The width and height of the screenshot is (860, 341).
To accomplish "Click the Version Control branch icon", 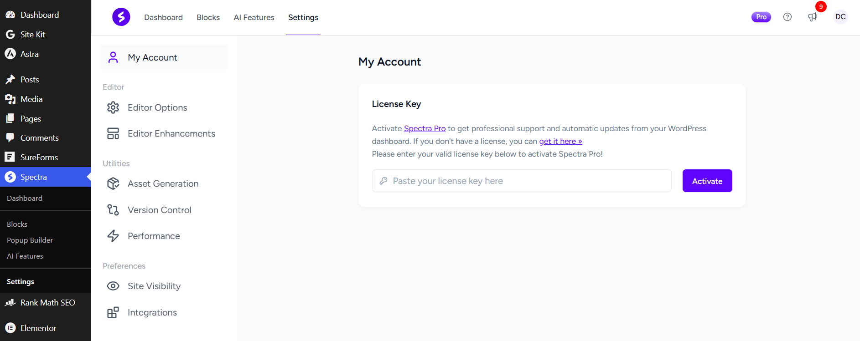I will (x=113, y=210).
